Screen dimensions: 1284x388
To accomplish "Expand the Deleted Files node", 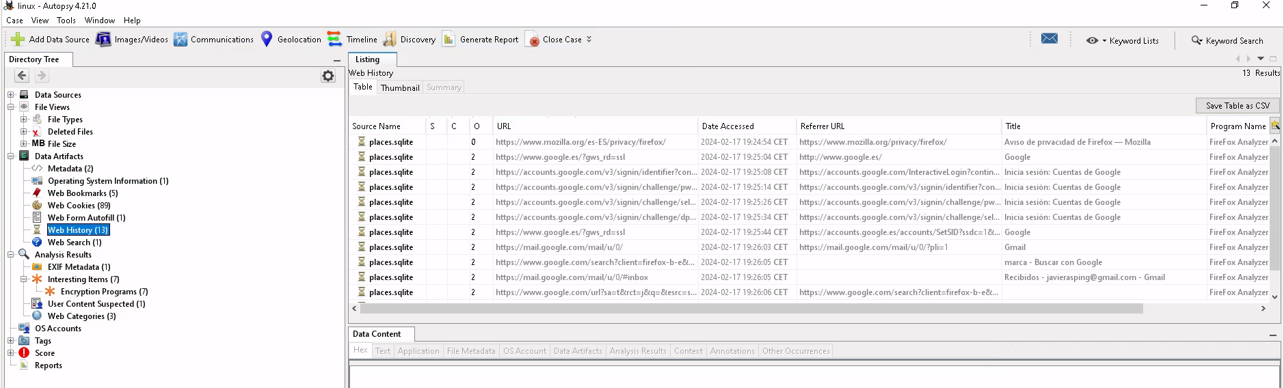I will tap(24, 132).
